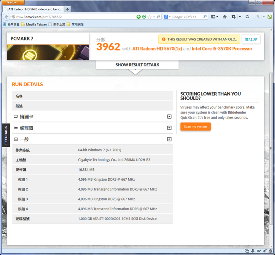This screenshot has width=275, height=255.
Task: Collapse the 一般 section arrow
Action: pyautogui.click(x=169, y=139)
